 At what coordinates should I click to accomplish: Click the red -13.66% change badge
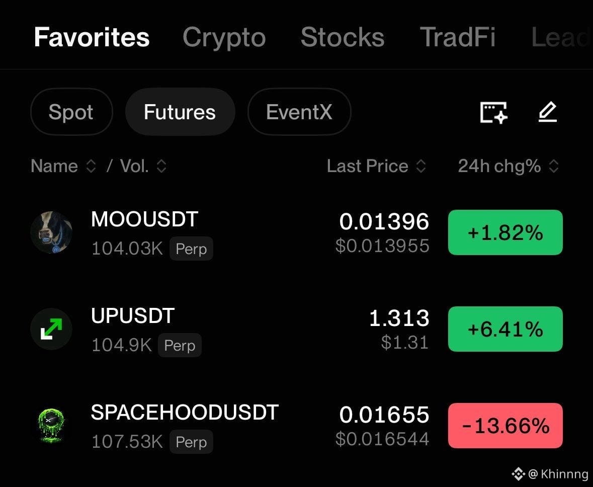click(x=505, y=425)
